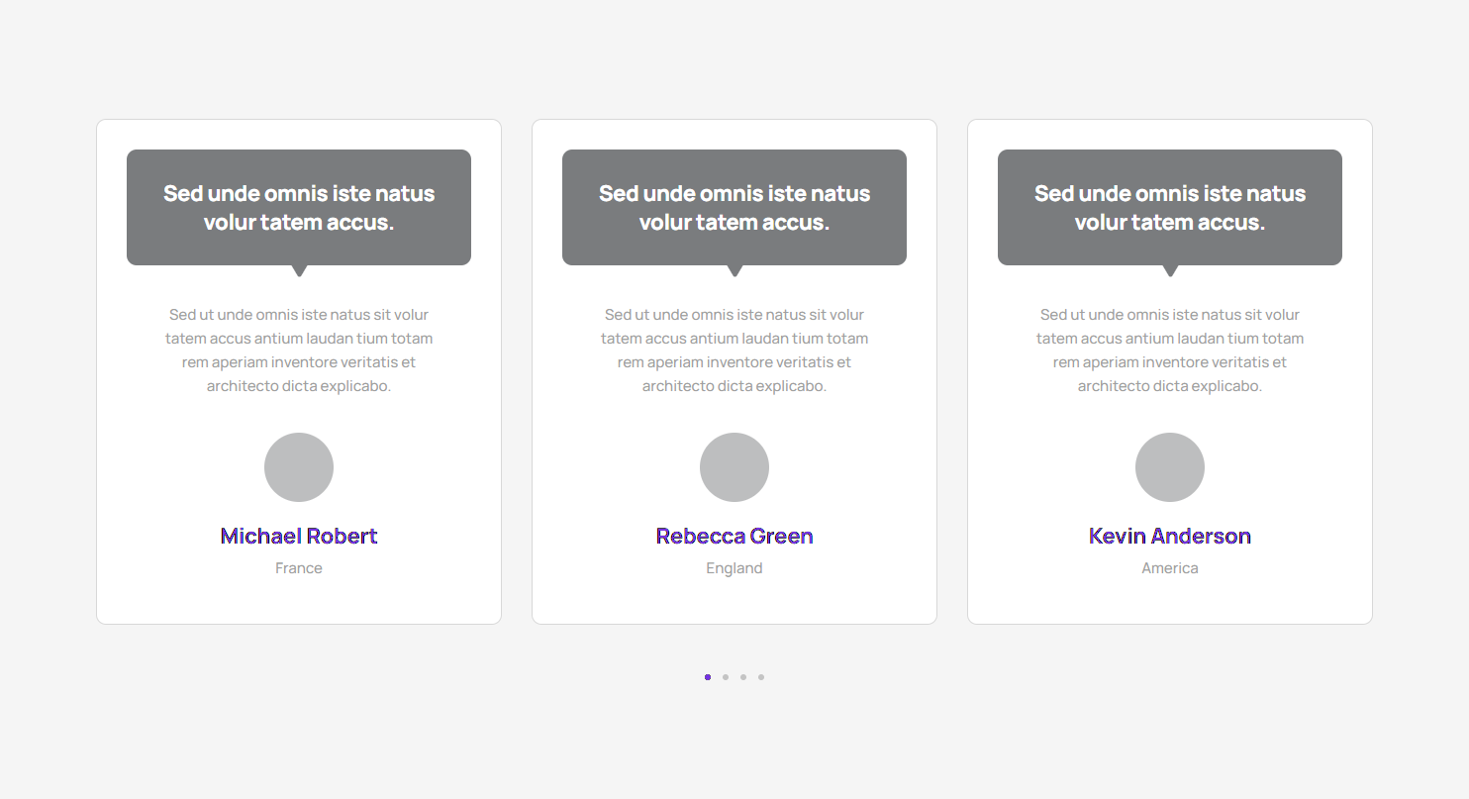Image resolution: width=1469 pixels, height=799 pixels.
Task: Open the Rebecca Green name link
Action: (734, 536)
